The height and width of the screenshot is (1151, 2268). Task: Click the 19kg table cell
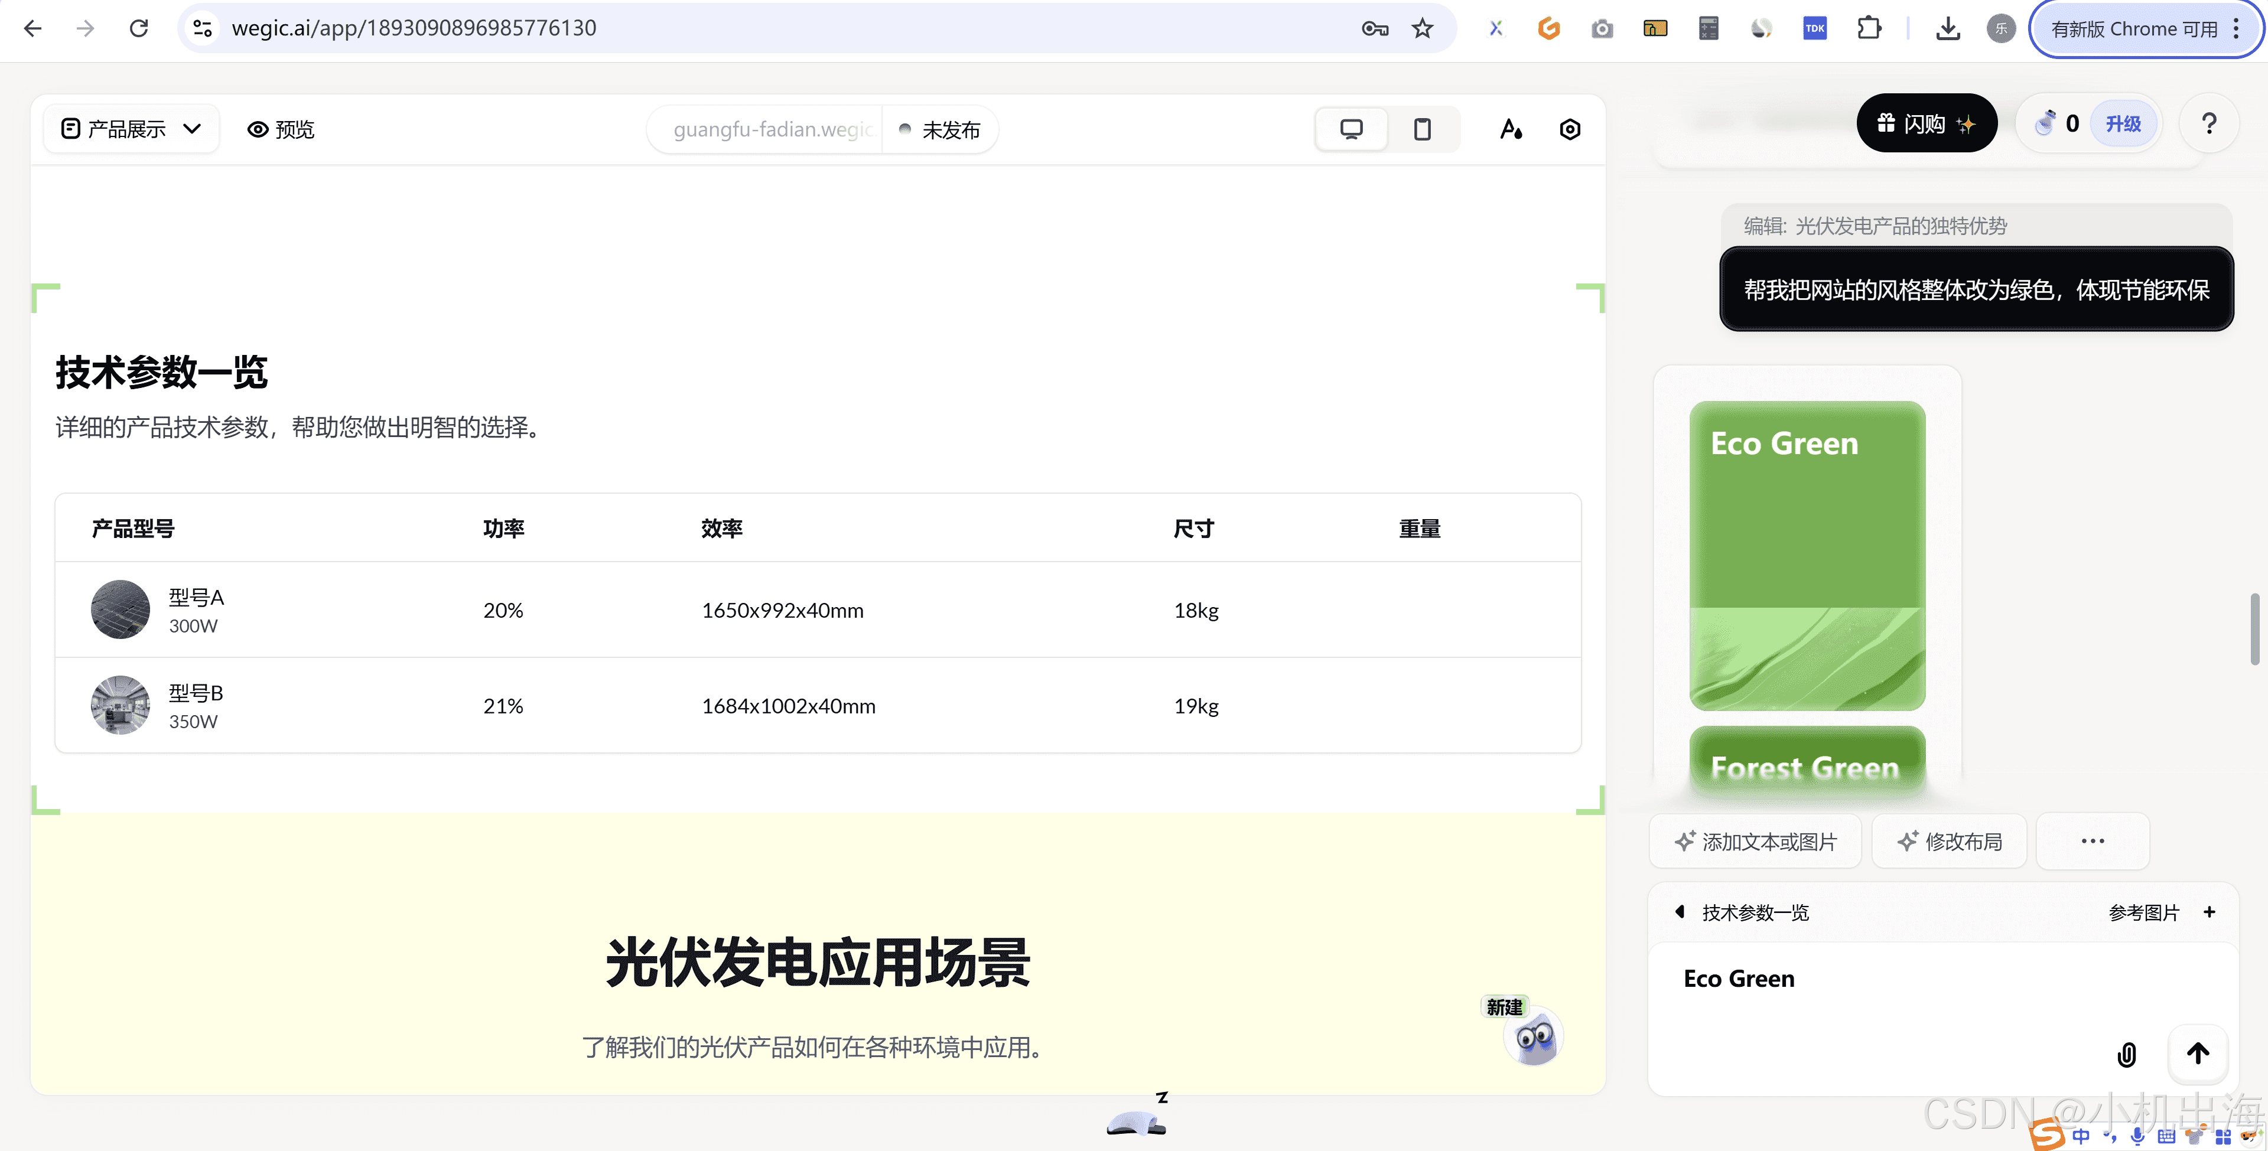coord(1196,706)
